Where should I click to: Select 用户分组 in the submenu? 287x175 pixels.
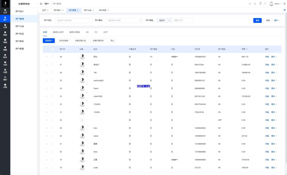tap(20, 26)
